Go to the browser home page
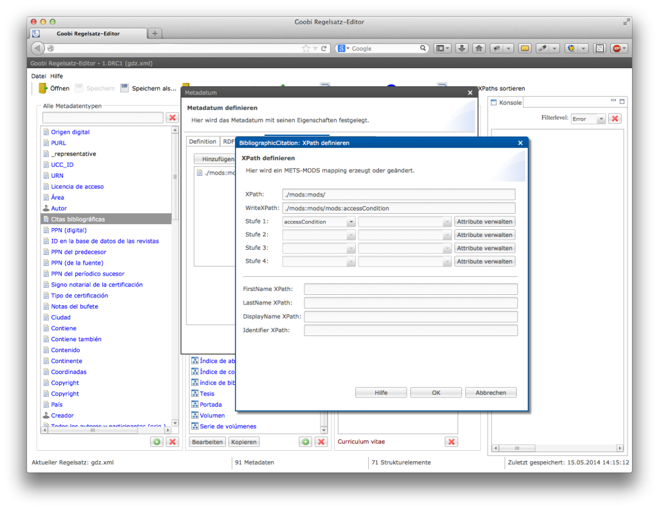This screenshot has height=510, width=659. coord(479,48)
